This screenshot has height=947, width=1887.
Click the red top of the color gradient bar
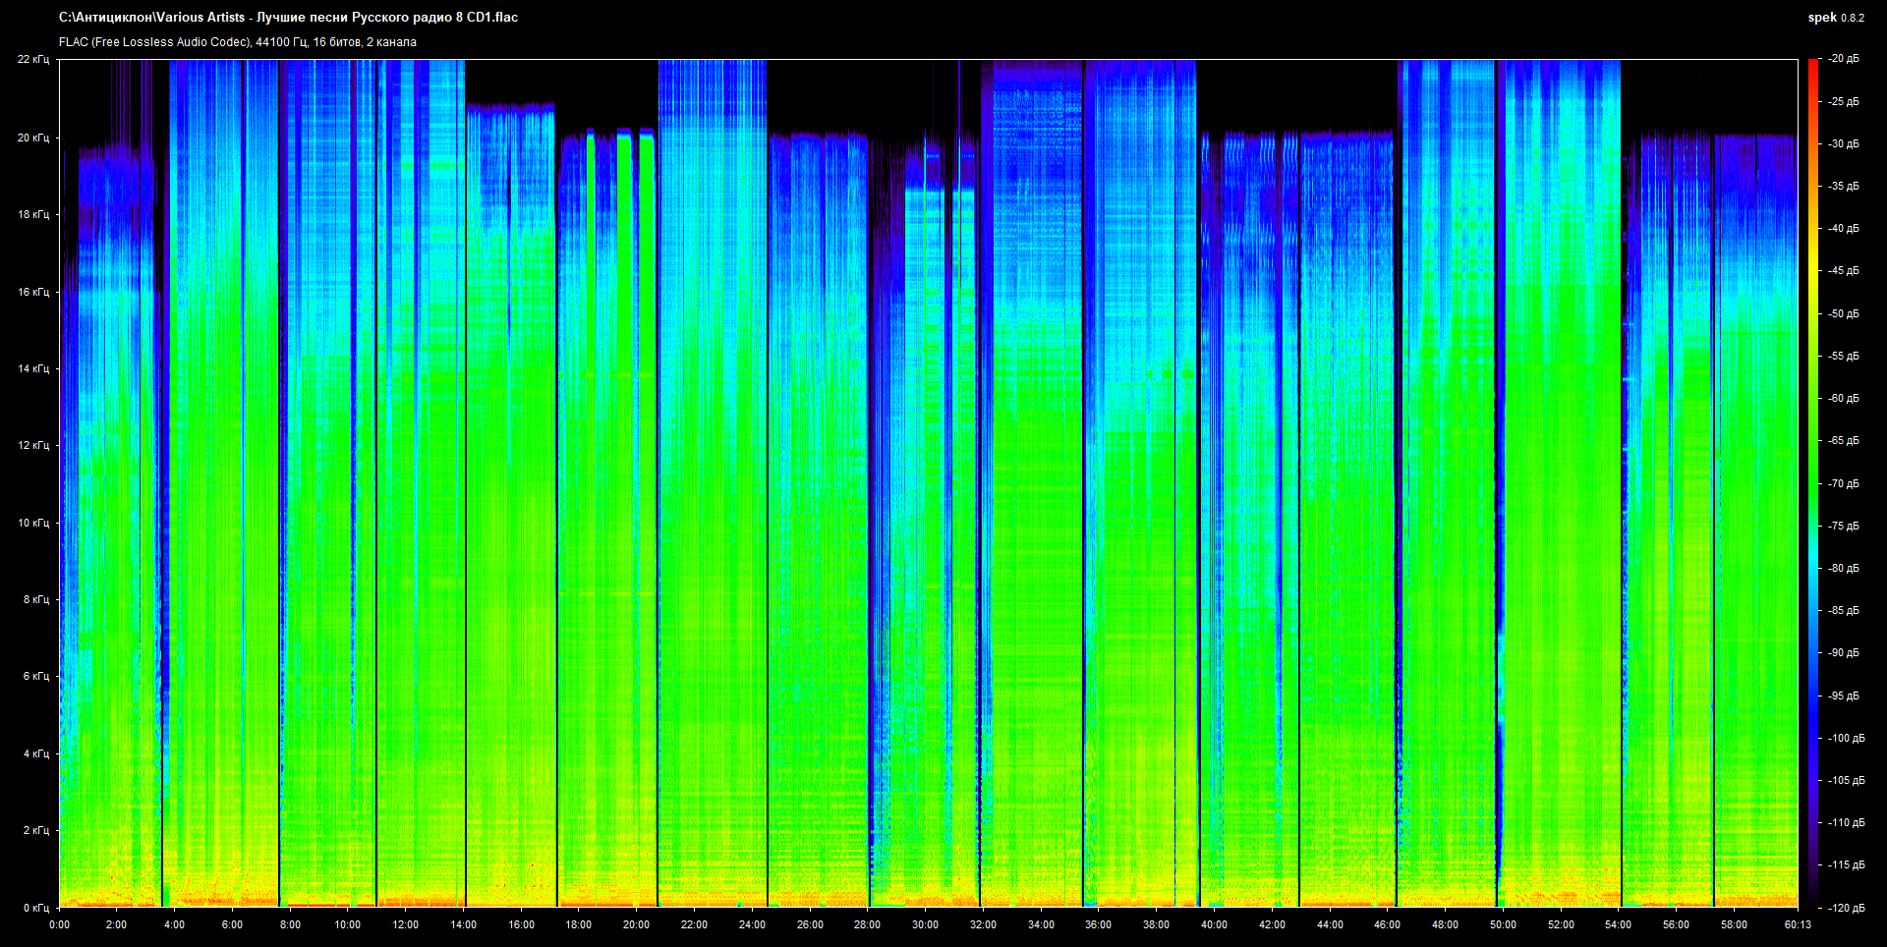coord(1812,63)
